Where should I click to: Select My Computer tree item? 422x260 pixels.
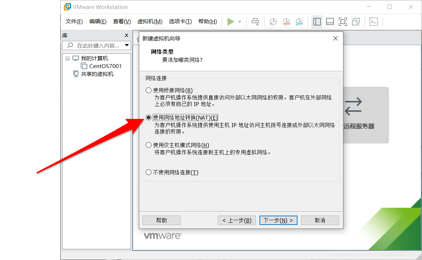94,58
